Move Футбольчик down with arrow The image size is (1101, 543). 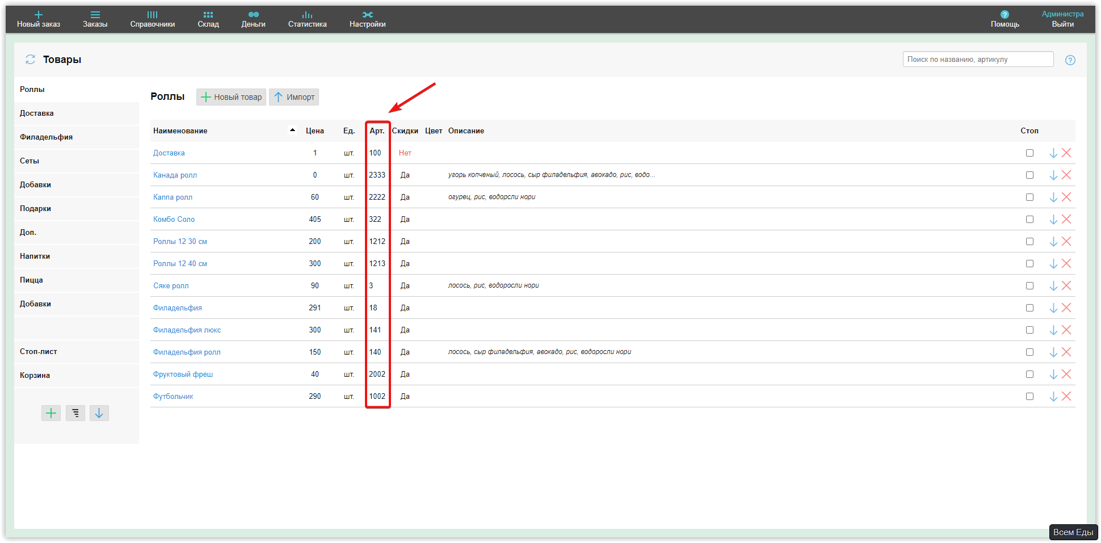click(x=1053, y=396)
